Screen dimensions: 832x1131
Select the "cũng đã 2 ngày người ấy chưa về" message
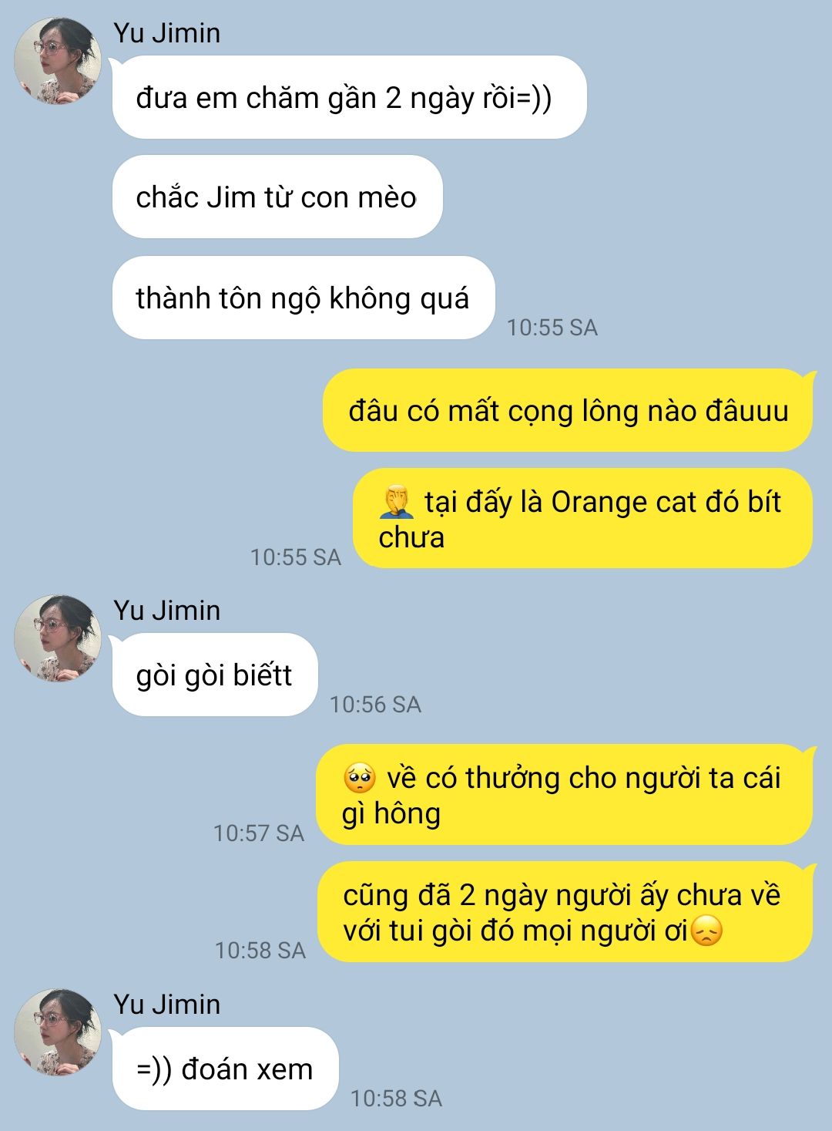coord(565,912)
